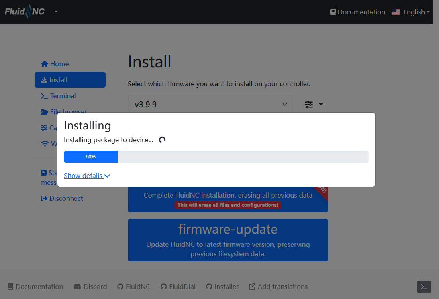Click the open folder icon in sidebar
Screen dimensions: 439x299
click(45, 112)
